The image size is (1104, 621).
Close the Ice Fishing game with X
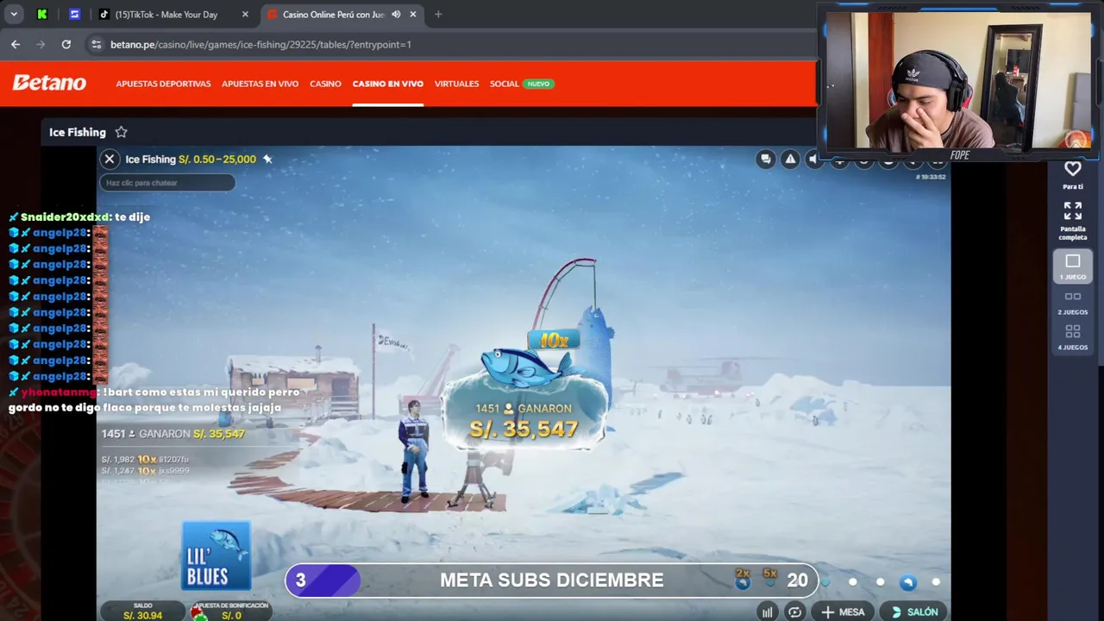(x=110, y=159)
